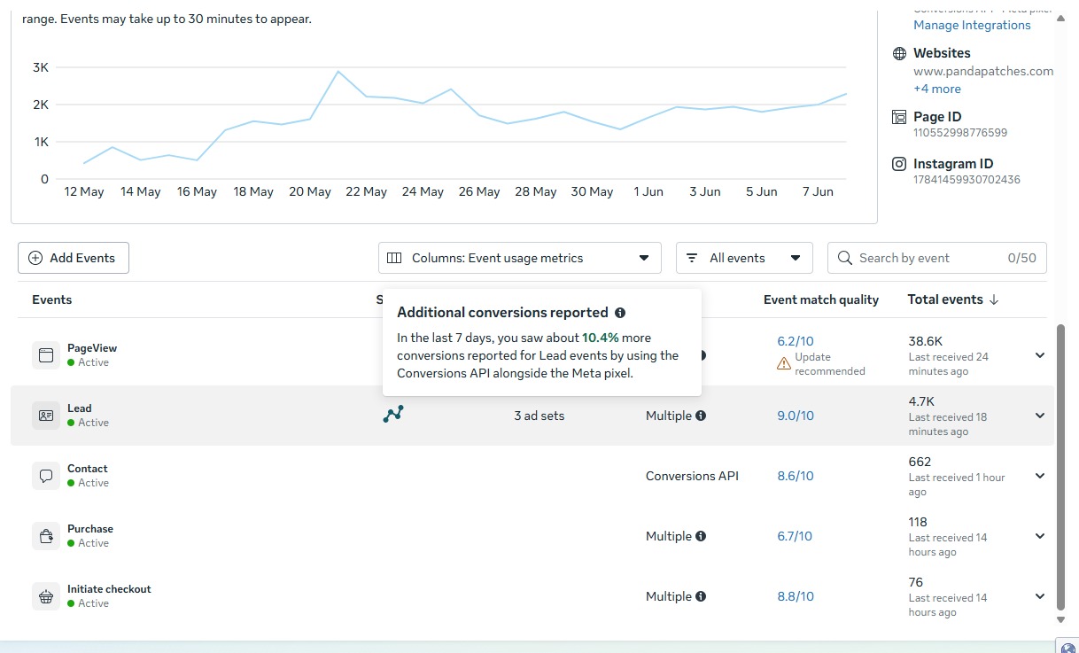Click the Websites globe icon
This screenshot has width=1079, height=653.
899,54
